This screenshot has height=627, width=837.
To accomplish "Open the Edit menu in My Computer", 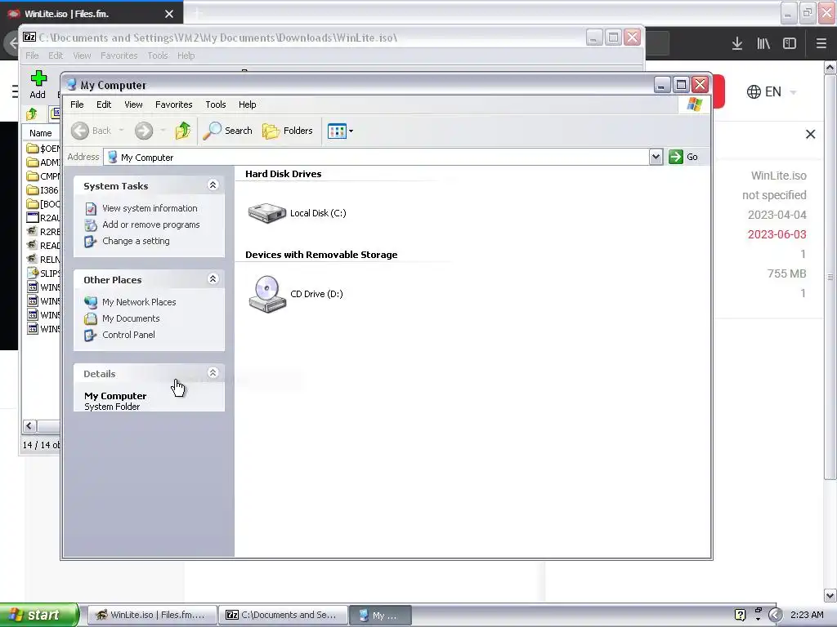I will click(x=104, y=104).
